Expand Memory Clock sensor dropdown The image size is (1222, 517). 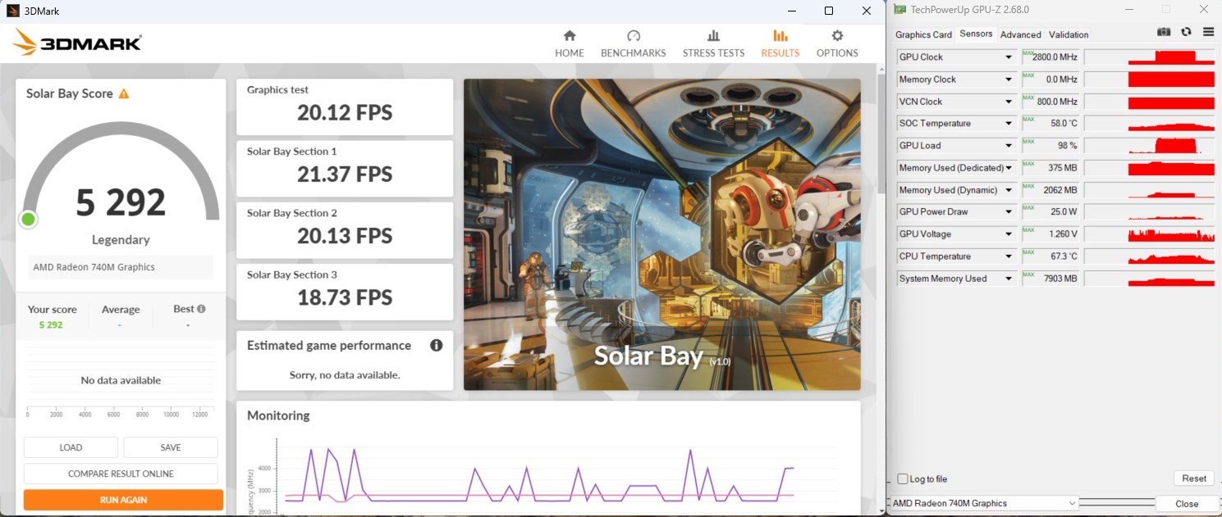click(x=1009, y=79)
